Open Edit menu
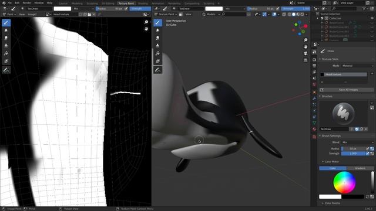This screenshot has width=376, height=211. coord(17,3)
